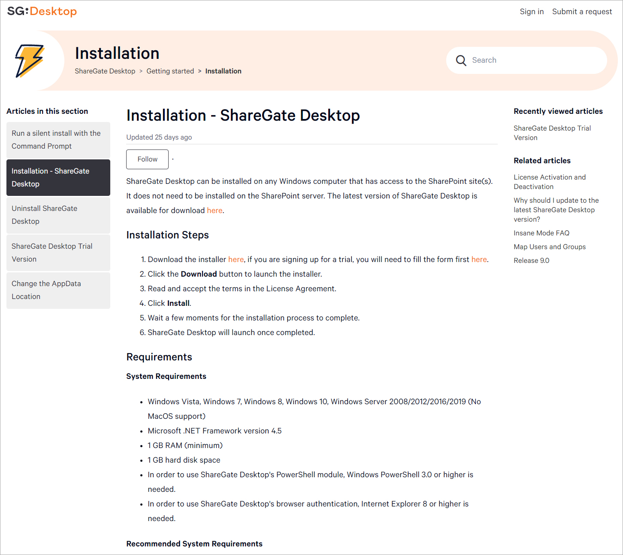Click the 'Click Install.' step
Screen dimensions: 623x555
(x=169, y=303)
